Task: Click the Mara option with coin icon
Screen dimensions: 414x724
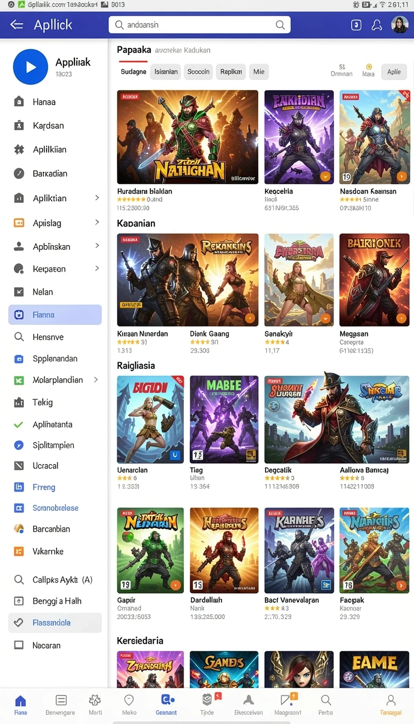Action: pos(369,71)
